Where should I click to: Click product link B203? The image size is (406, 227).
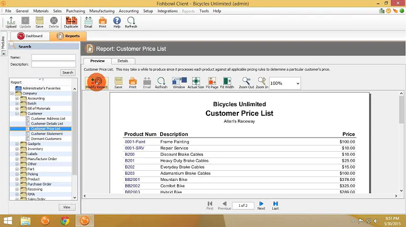pos(130,174)
